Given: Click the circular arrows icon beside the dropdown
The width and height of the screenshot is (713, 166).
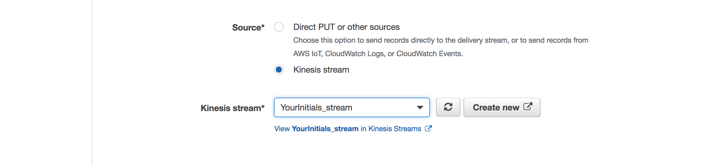Looking at the screenshot, I should (x=448, y=107).
